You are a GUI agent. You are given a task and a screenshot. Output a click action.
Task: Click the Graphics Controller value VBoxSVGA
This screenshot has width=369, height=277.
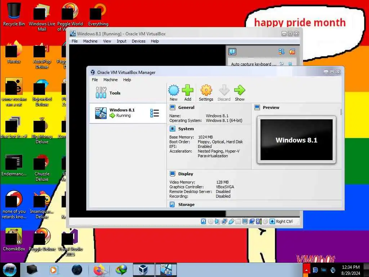(225, 187)
